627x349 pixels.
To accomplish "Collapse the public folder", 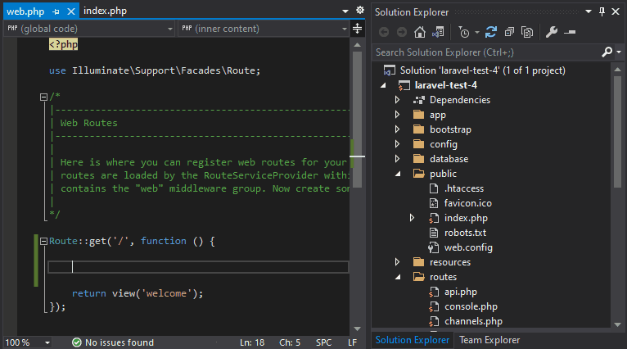I will [x=398, y=174].
